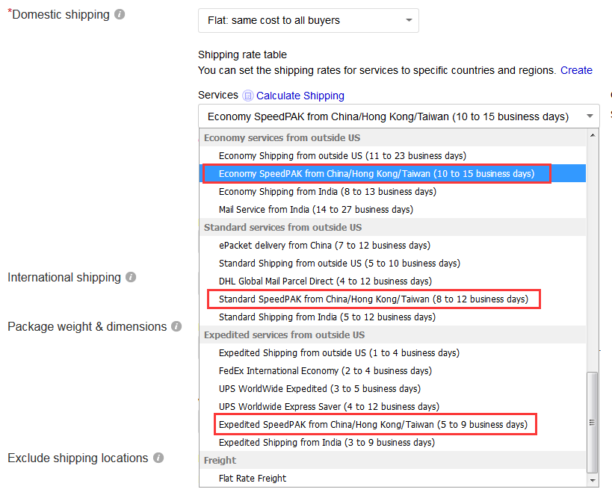Click info icon beside Package weight & dimensions
Image resolution: width=612 pixels, height=498 pixels.
point(176,327)
